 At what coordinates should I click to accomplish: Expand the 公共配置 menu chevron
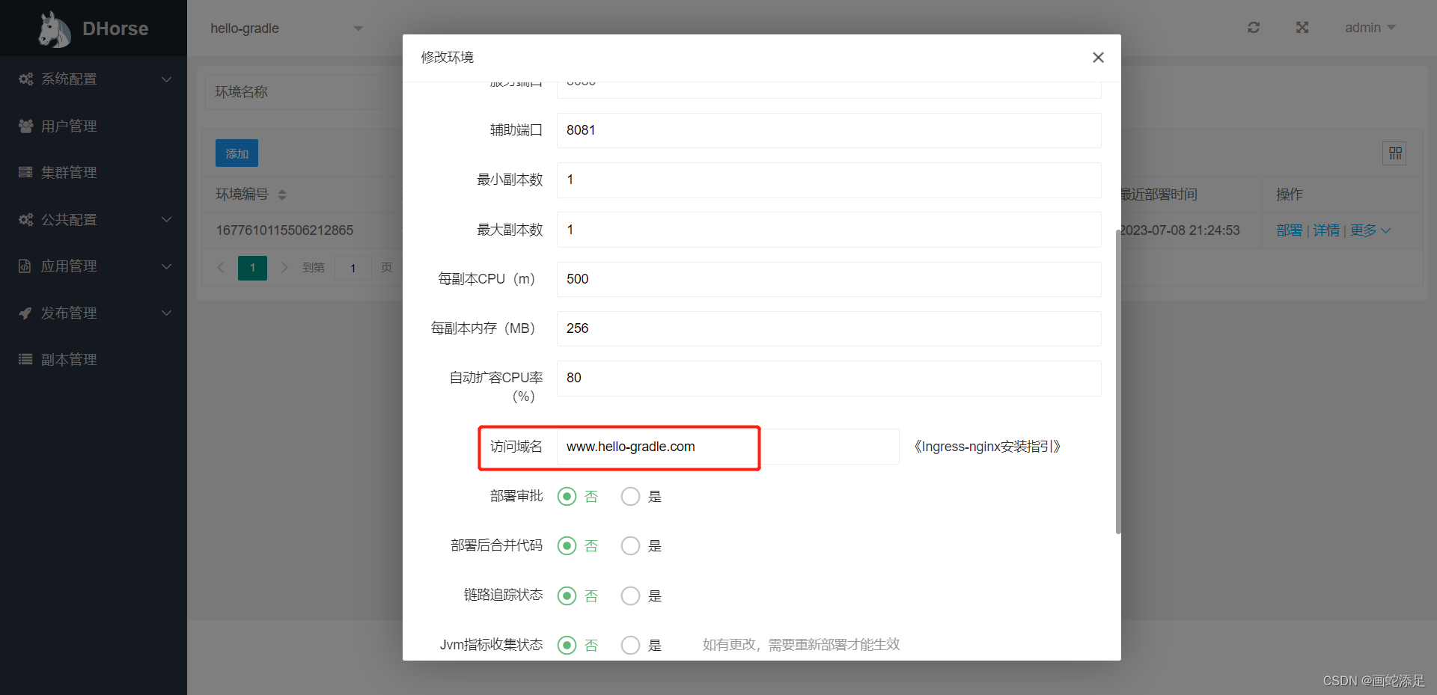167,219
